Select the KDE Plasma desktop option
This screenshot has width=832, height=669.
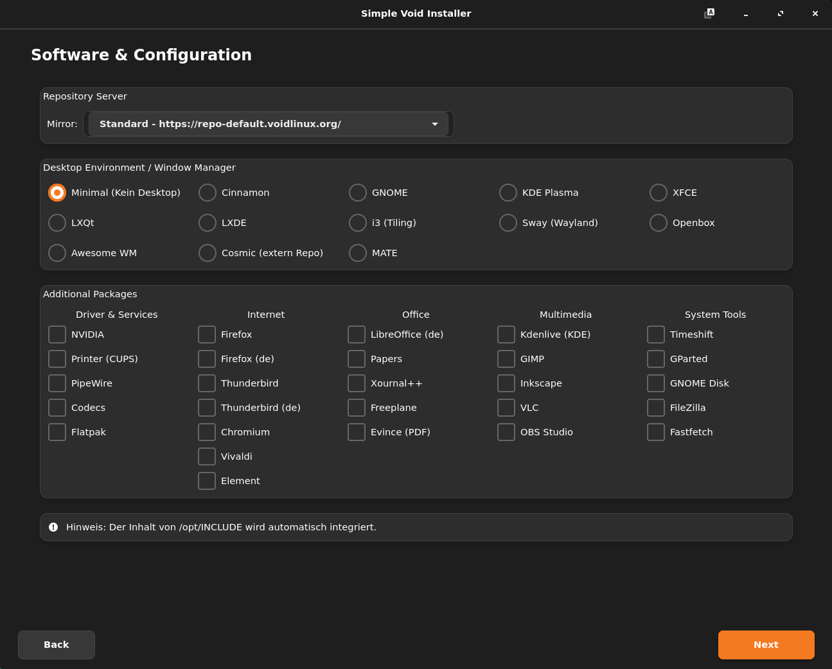pyautogui.click(x=508, y=193)
